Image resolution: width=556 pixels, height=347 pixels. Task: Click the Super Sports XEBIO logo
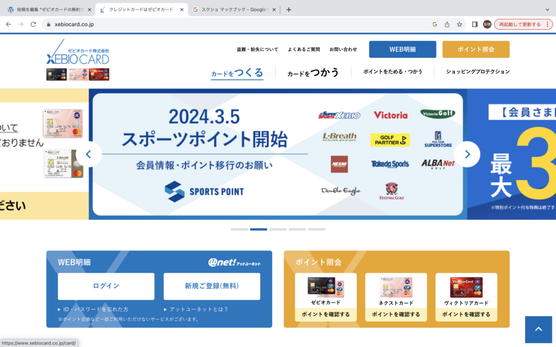(x=339, y=115)
